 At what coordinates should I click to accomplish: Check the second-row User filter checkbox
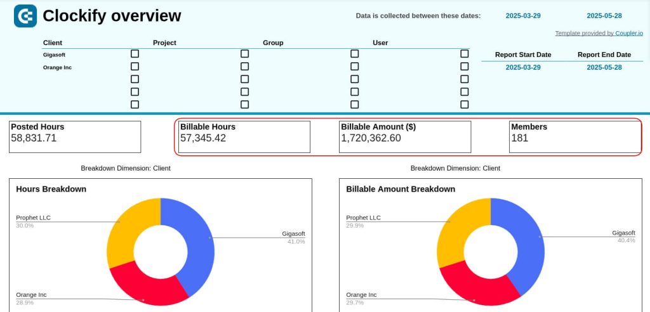[464, 67]
